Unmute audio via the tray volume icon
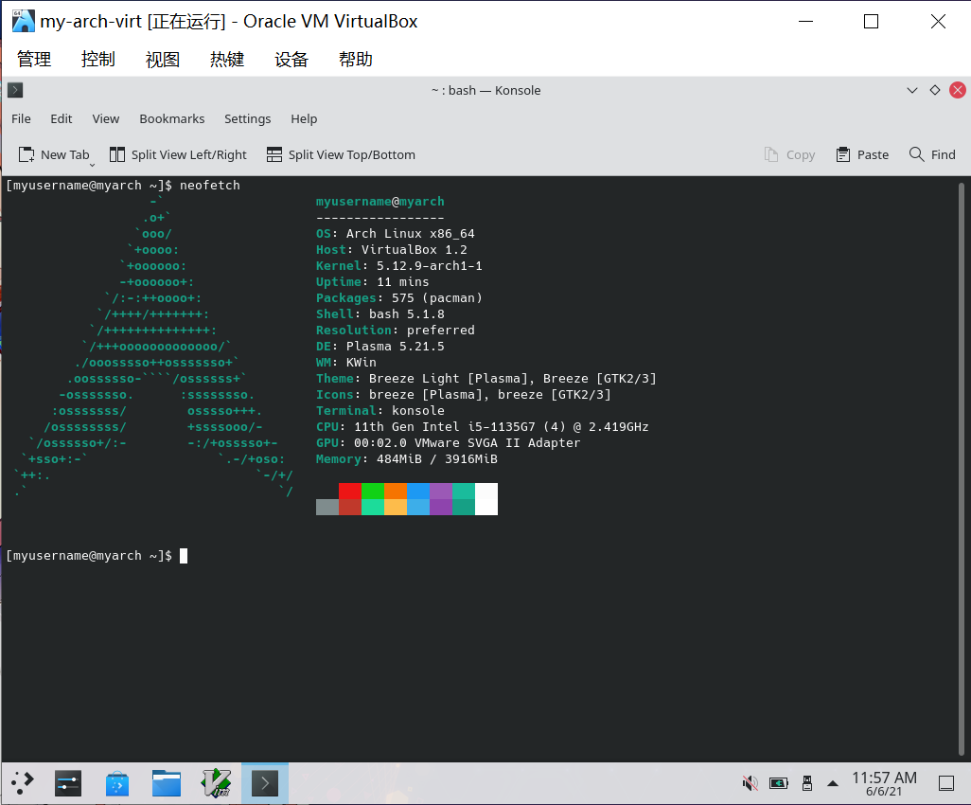 tap(750, 783)
